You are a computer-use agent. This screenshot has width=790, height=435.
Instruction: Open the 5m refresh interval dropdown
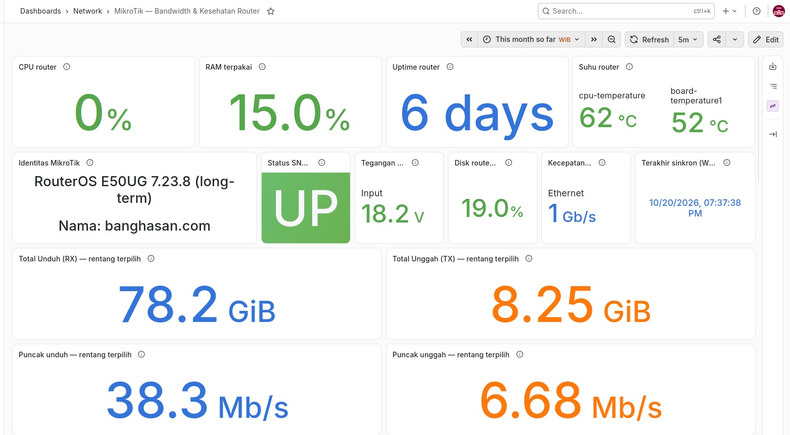[x=688, y=39]
